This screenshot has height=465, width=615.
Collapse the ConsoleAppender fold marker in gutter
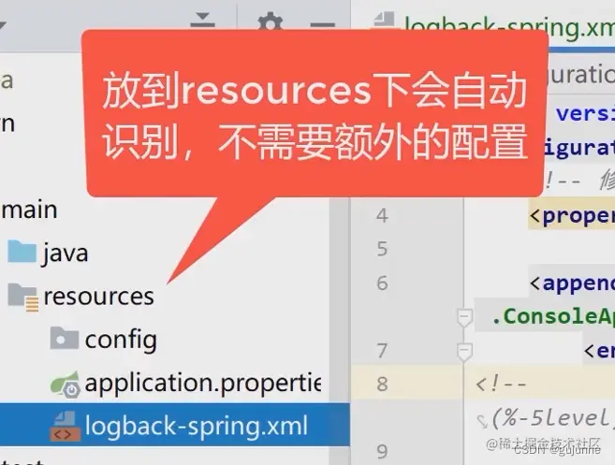[464, 317]
